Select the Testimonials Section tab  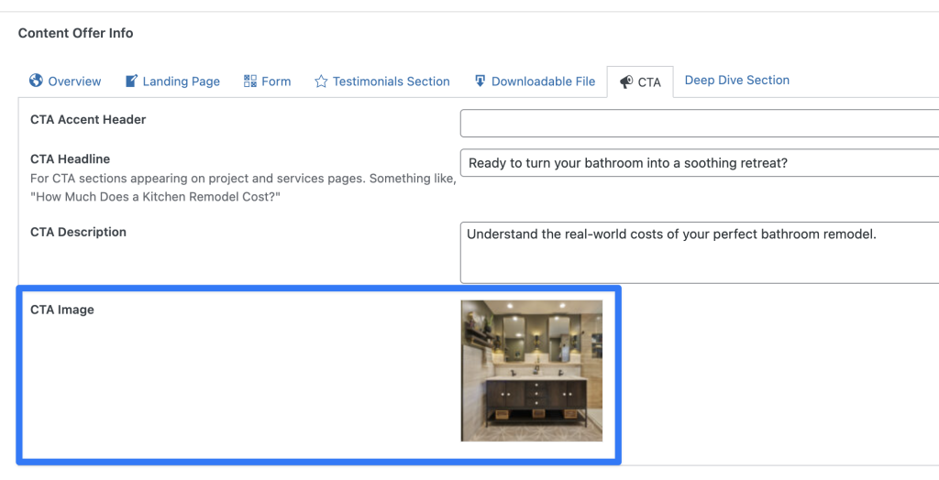pos(391,82)
